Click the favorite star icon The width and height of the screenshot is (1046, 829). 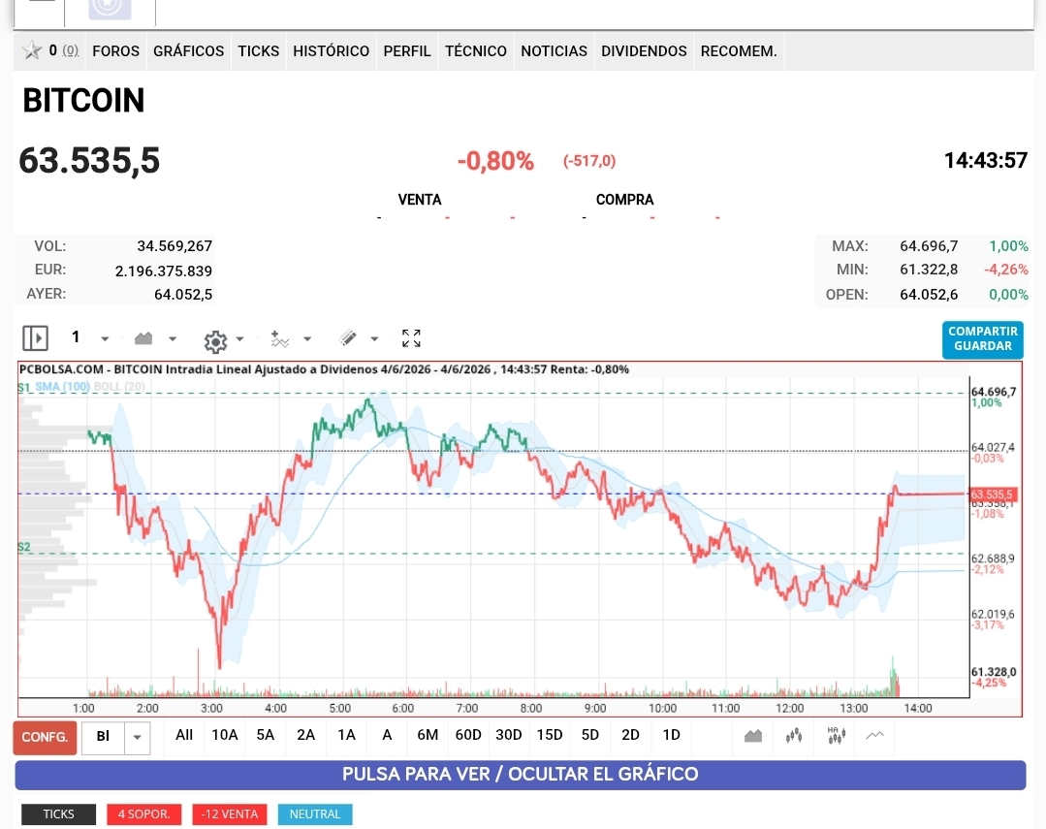tap(31, 50)
